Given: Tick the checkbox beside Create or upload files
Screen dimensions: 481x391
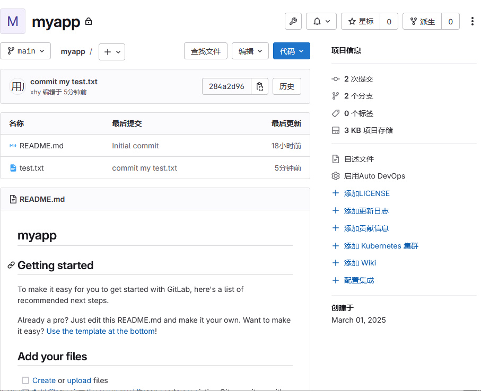Looking at the screenshot, I should point(25,380).
